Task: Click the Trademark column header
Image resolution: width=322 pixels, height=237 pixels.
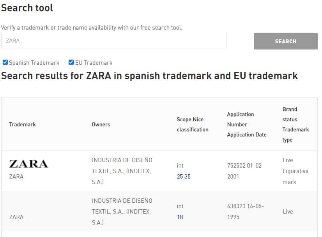Action: coord(22,124)
